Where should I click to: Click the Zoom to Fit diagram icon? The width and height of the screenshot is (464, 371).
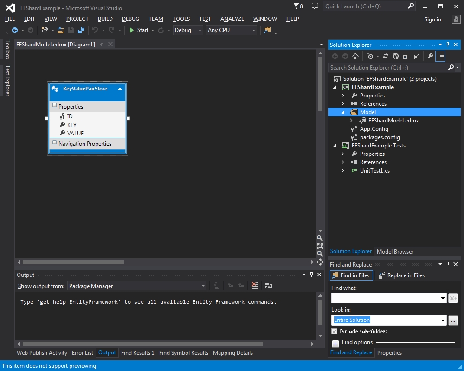coord(320,246)
